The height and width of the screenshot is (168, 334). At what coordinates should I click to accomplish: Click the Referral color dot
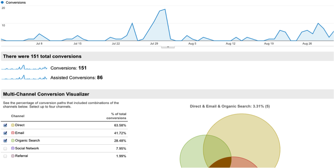click(13, 156)
